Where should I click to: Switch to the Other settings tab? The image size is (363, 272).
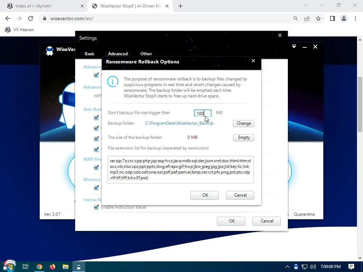pyautogui.click(x=146, y=54)
